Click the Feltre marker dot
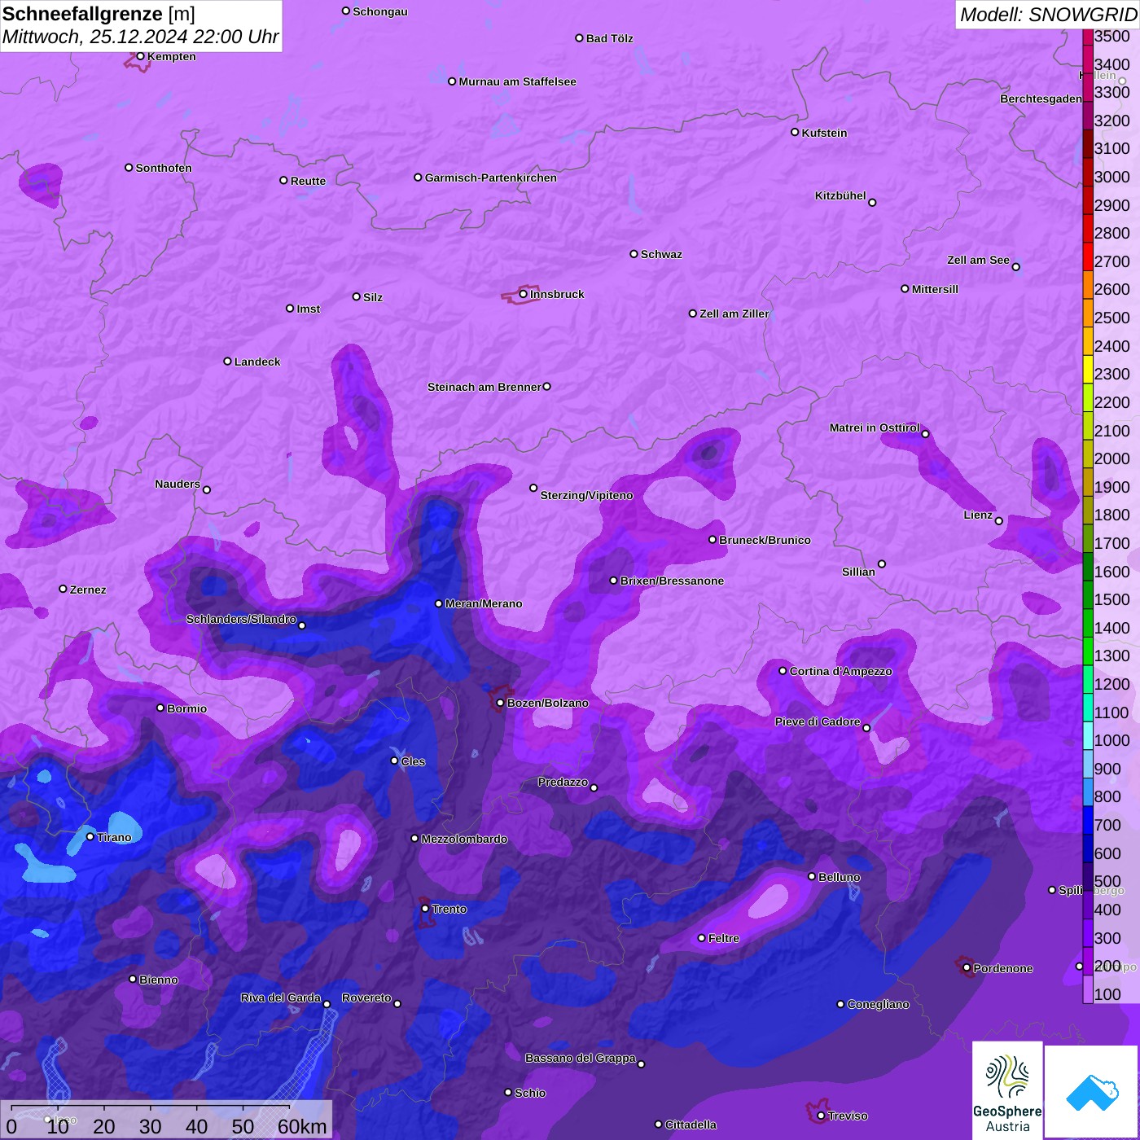Screen dimensions: 1140x1140 [x=702, y=938]
